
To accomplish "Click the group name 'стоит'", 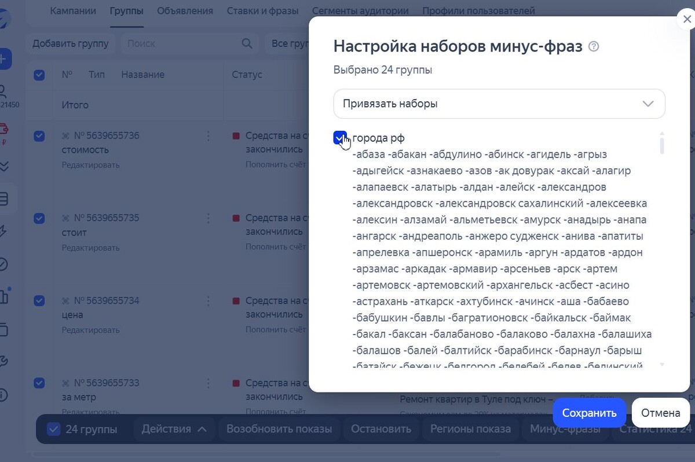I will click(74, 232).
